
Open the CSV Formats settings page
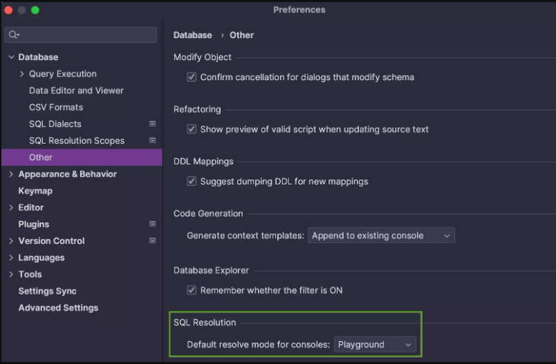click(x=56, y=107)
